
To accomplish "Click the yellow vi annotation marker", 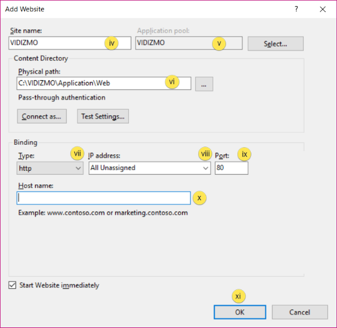I will tap(172, 81).
